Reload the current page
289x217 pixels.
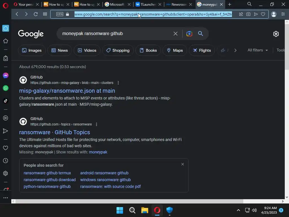36,14
